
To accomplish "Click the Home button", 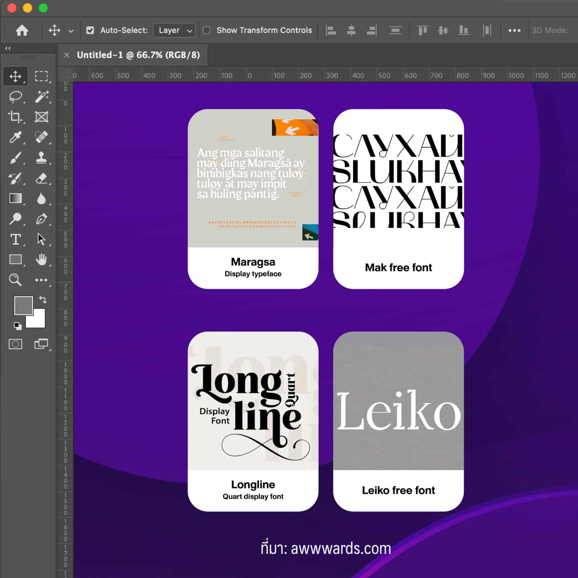I will pos(22,30).
